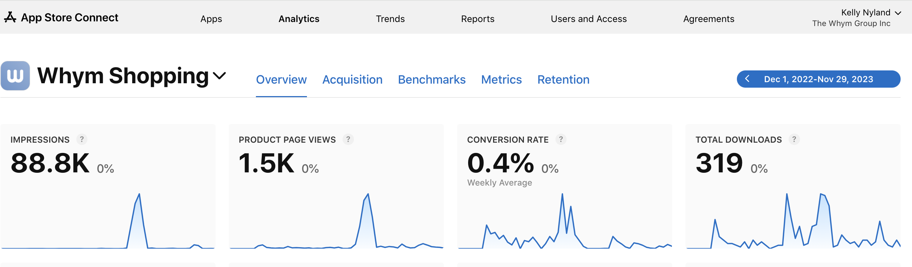Click the 'Weekly Average' label
Viewport: 912px width, 267px height.
pos(499,183)
